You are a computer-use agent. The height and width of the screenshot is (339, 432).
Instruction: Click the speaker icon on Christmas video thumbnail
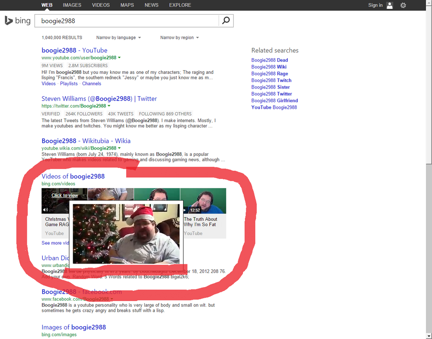pos(45,210)
